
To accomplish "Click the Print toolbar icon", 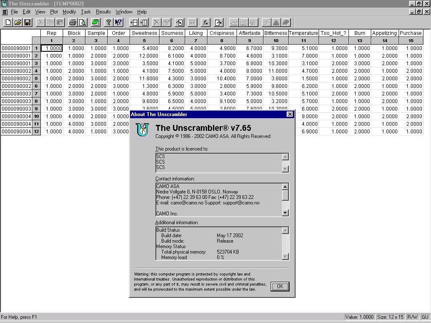I will [x=72, y=22].
